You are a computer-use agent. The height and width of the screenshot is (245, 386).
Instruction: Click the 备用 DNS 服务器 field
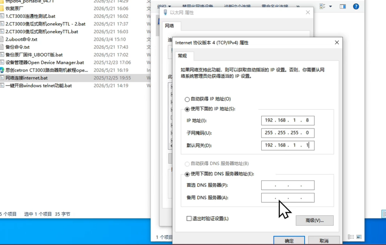[x=288, y=198]
